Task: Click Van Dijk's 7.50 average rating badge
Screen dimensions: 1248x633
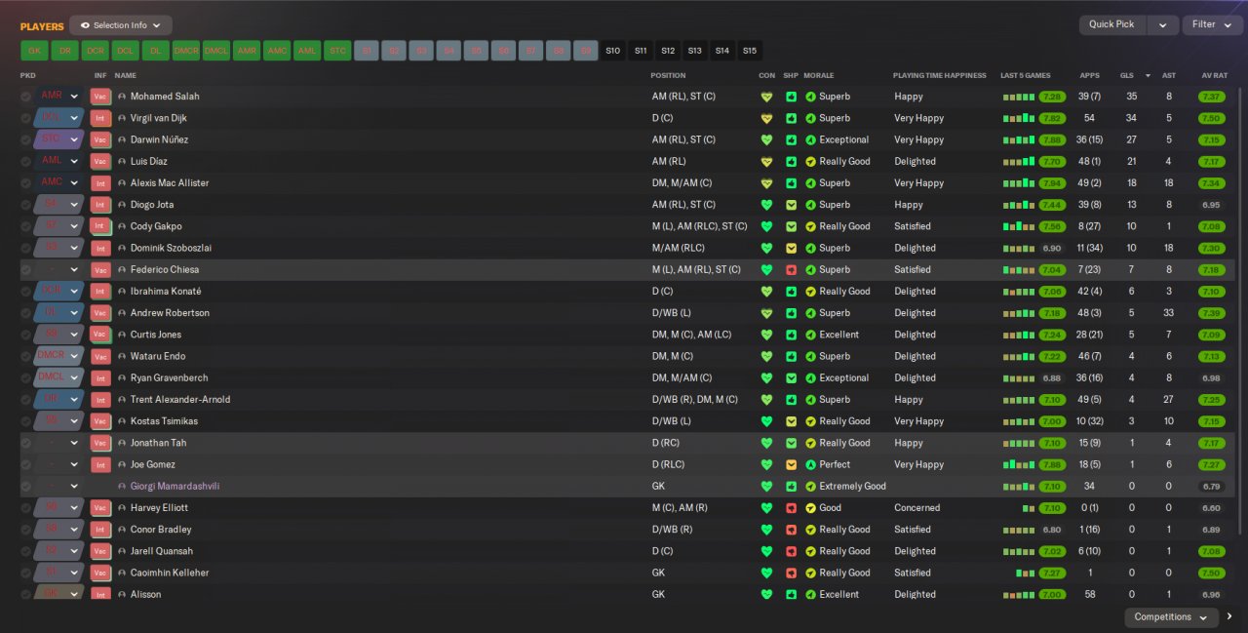Action: (1212, 118)
